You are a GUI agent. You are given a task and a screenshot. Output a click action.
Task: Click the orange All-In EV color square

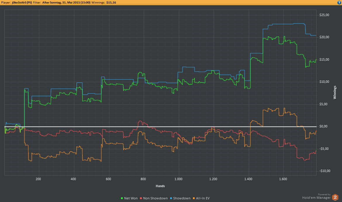pyautogui.click(x=194, y=198)
